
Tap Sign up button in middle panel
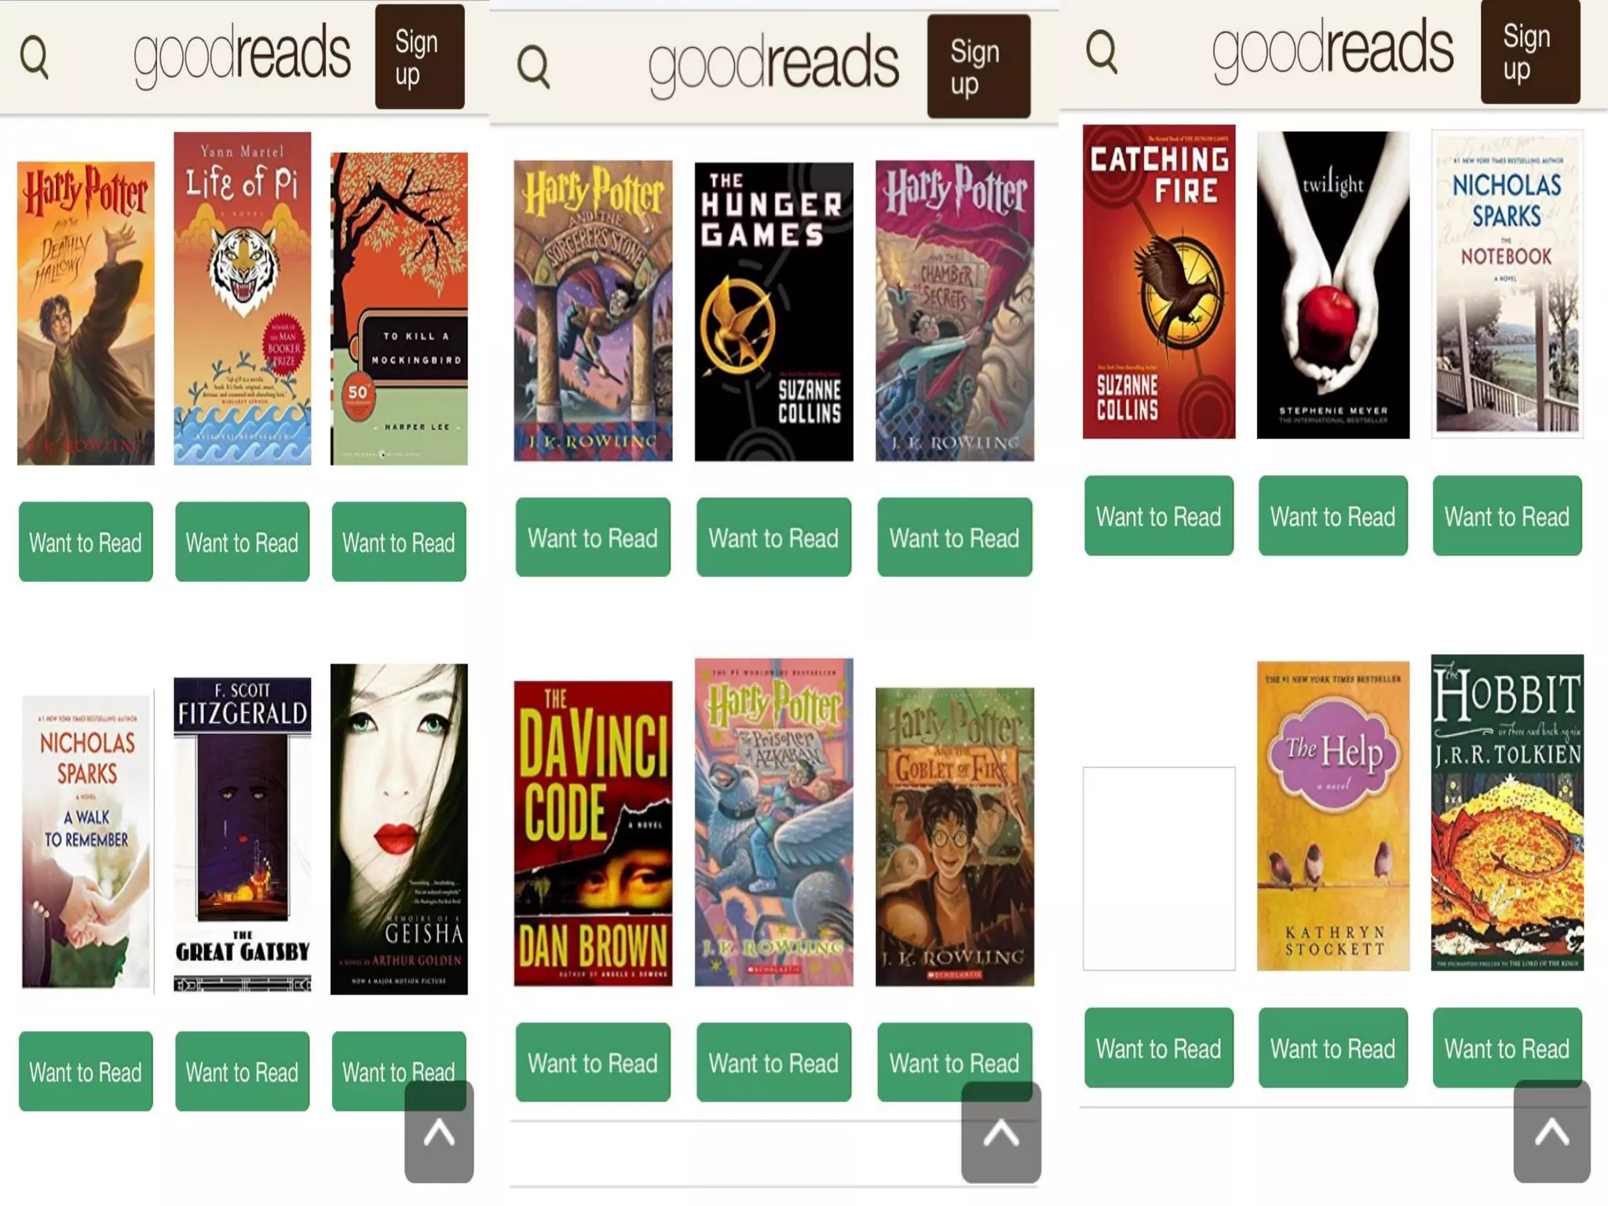click(x=978, y=67)
